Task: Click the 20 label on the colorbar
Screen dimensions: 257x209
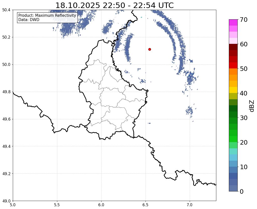Action: [244, 142]
